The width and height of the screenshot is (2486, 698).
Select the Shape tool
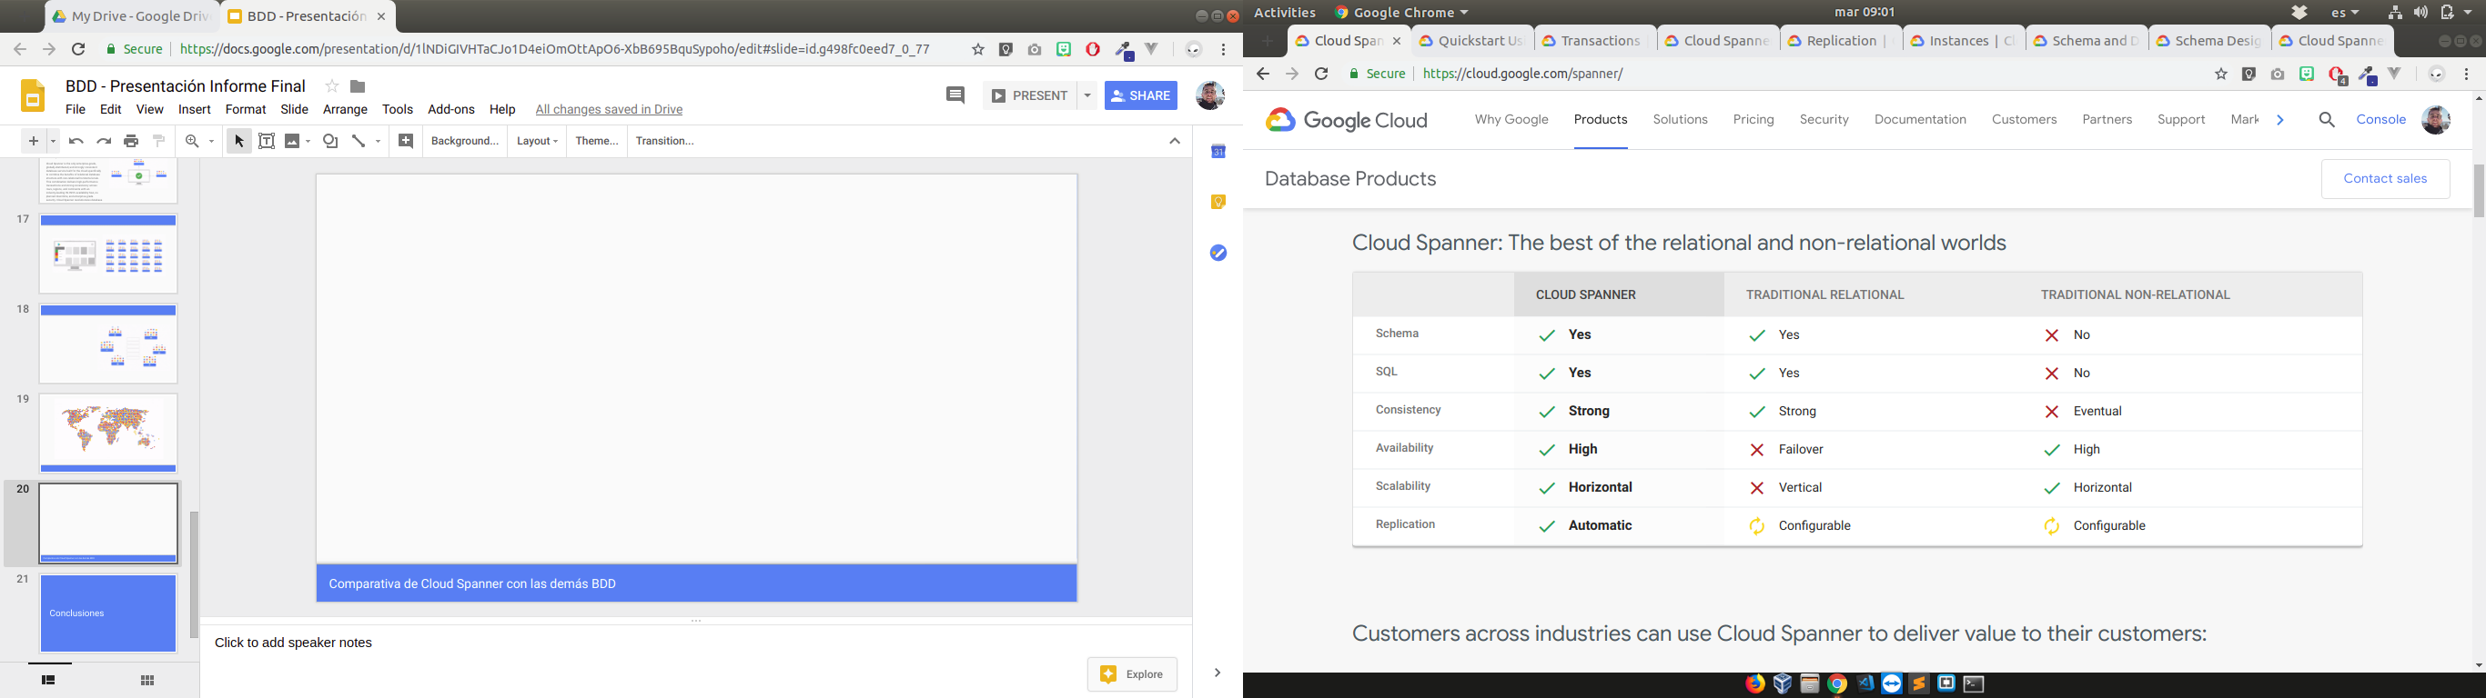330,142
